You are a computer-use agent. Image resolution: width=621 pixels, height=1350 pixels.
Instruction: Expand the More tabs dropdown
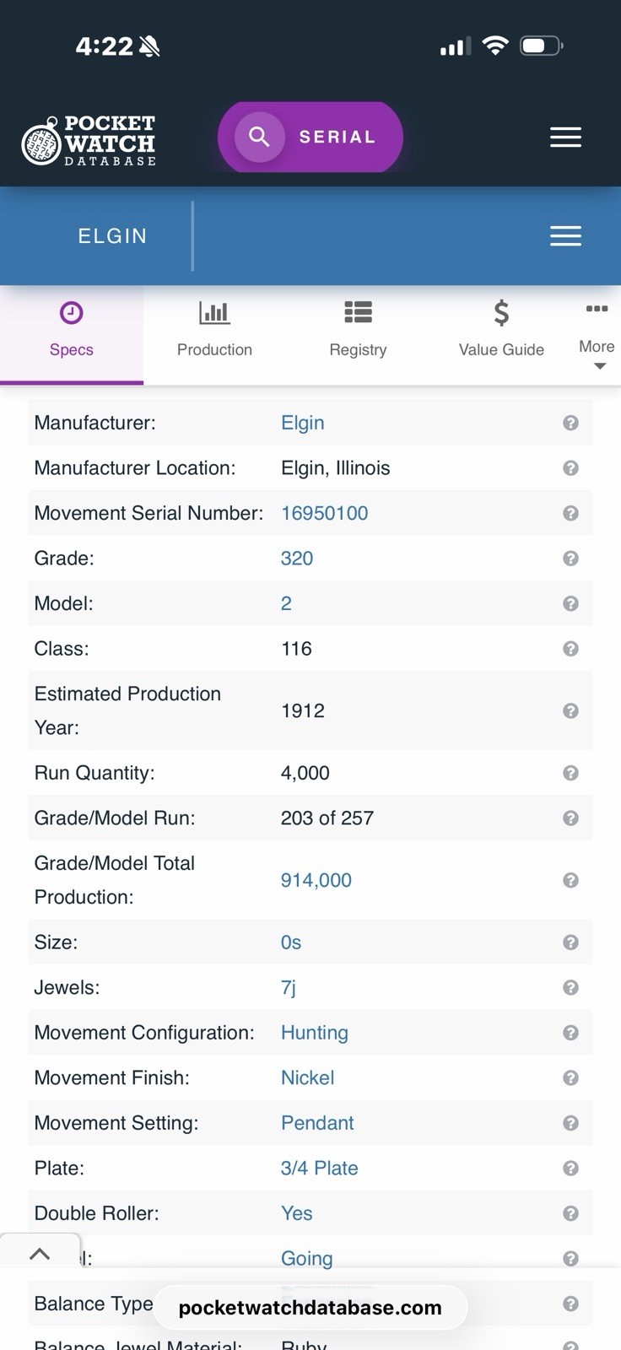[597, 337]
